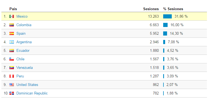Sort by the % Sesiones column header
The image size is (210, 100).
[x=173, y=9]
